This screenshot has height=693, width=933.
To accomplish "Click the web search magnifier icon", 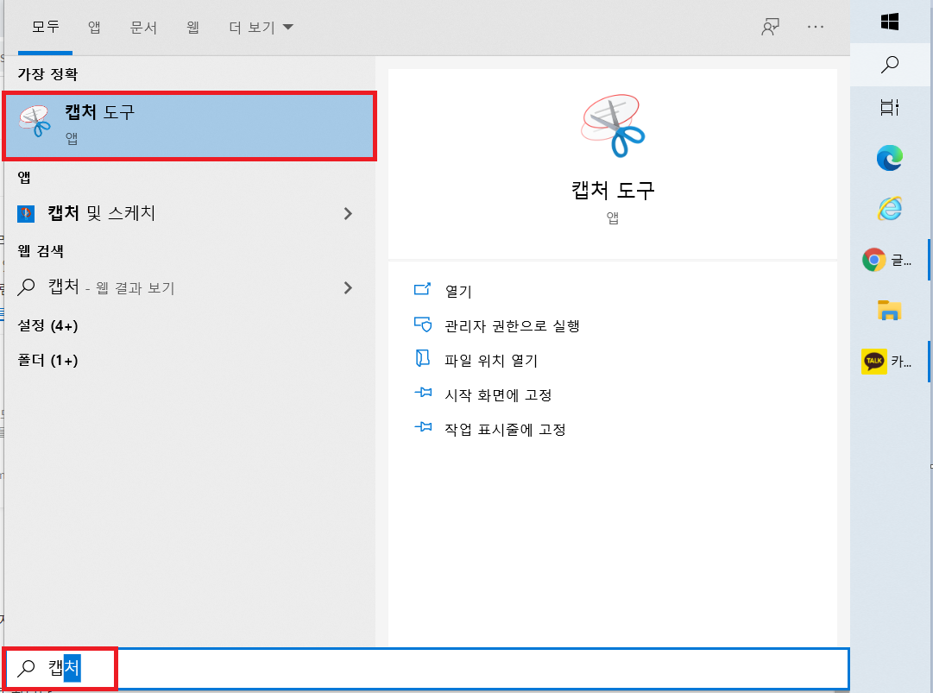I will click(x=26, y=287).
